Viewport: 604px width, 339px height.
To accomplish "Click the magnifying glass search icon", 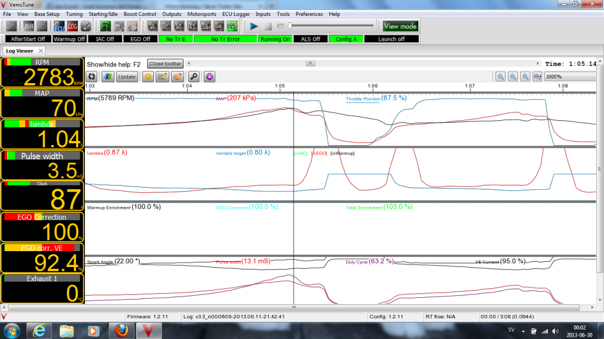I will pyautogui.click(x=193, y=77).
